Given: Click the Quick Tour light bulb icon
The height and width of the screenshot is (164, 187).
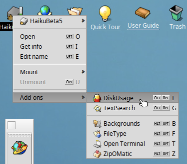Looking at the screenshot, I should point(105,14).
